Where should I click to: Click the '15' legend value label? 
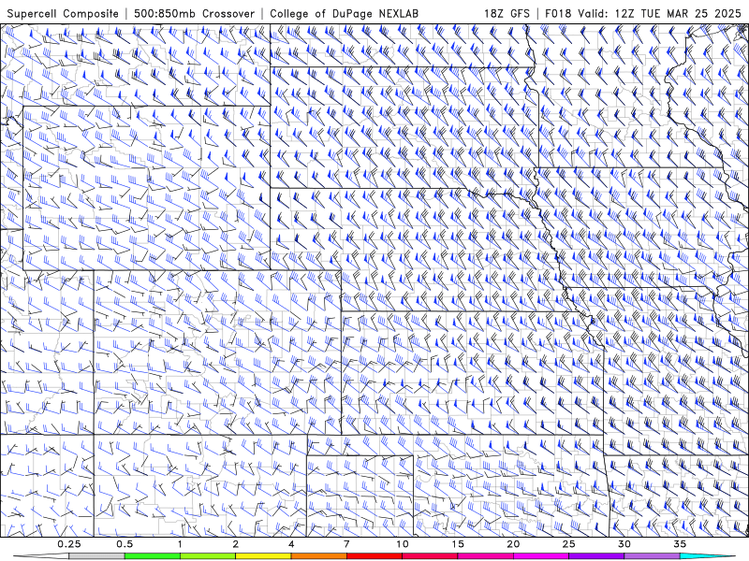458,544
